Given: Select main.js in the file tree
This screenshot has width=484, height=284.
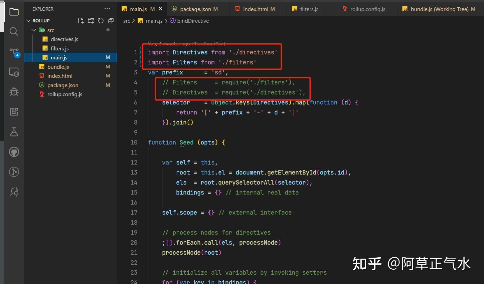Looking at the screenshot, I should 70,58.
